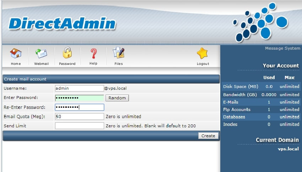Click the Webmail text link
302x172 pixels.
(x=42, y=64)
